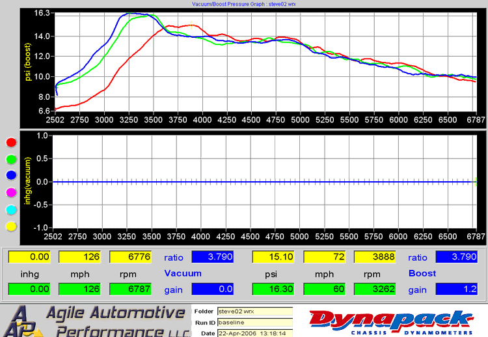
Task: Click the blue Boost gain 1.2 field
Action: click(457, 289)
